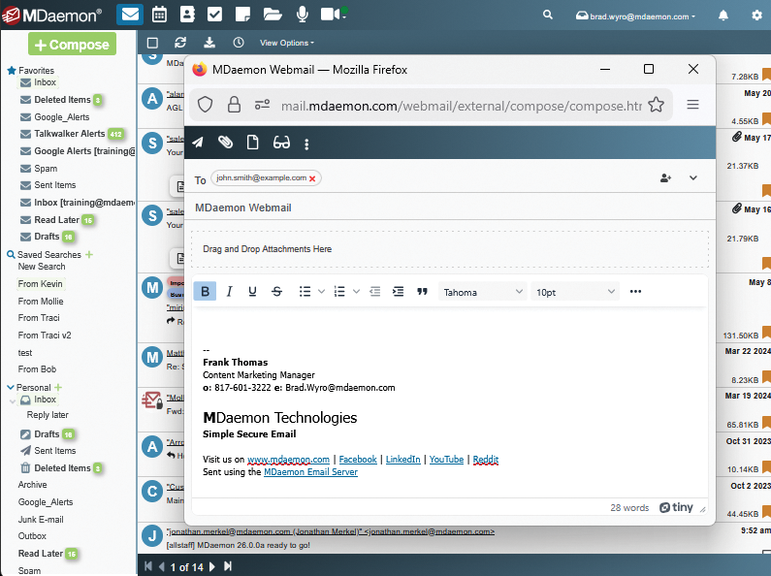The width and height of the screenshot is (771, 576).
Task: Tick the select-all checkbox in list toolbar
Action: pos(152,43)
